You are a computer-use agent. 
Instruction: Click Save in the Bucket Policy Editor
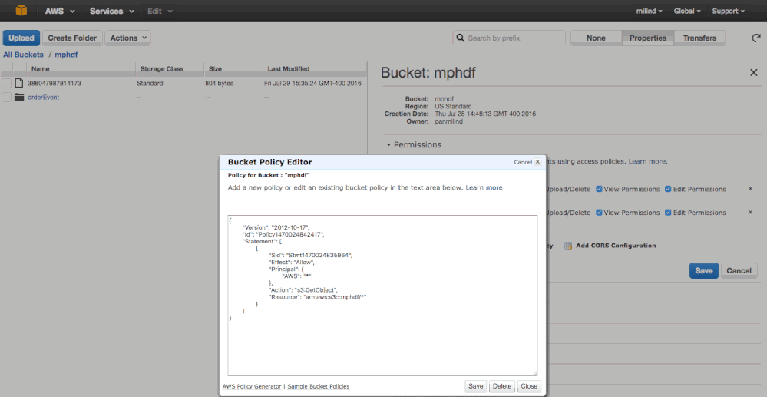475,386
